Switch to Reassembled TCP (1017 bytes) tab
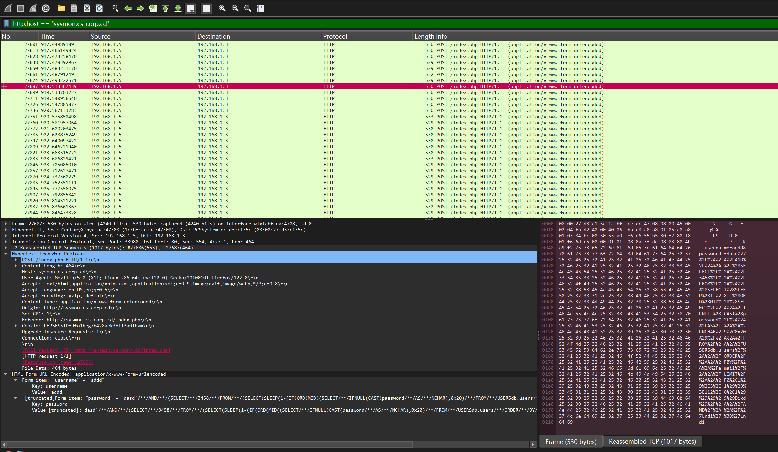 [x=652, y=441]
